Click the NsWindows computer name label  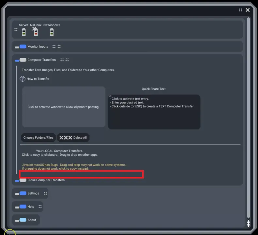[x=52, y=25]
